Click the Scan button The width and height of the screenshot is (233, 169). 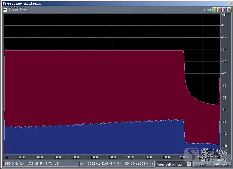pyautogui.click(x=203, y=164)
